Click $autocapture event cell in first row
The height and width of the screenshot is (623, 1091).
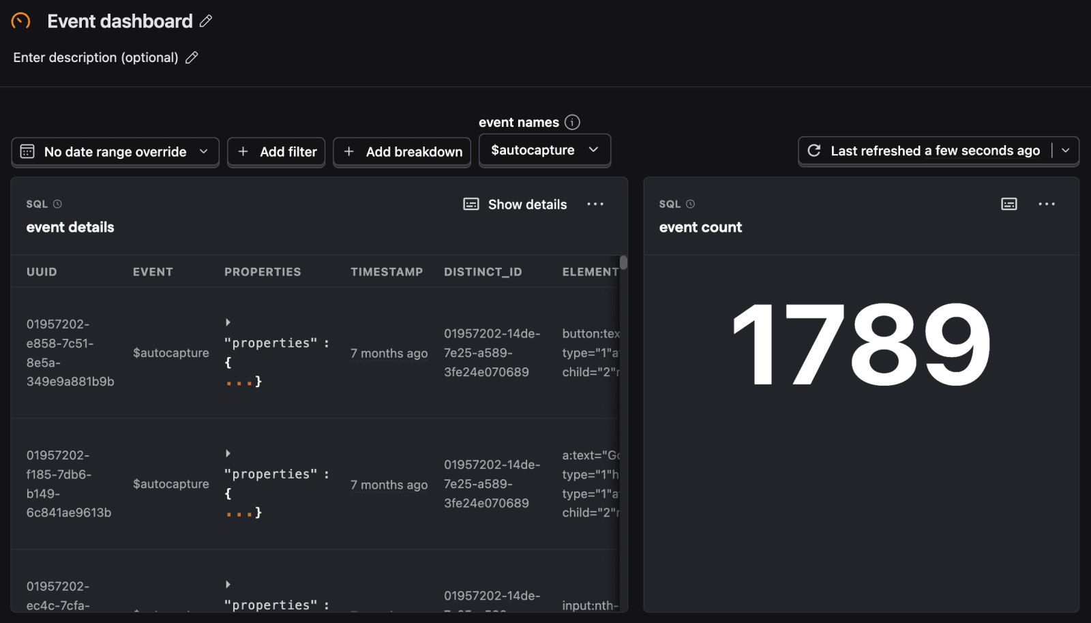(171, 353)
